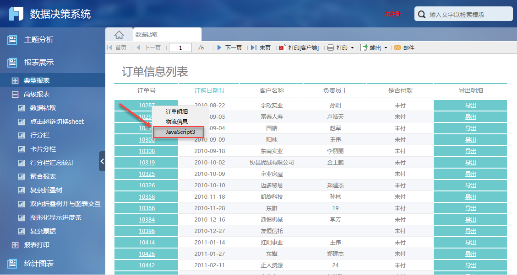Open the 输出 dropdown arrow
Screen dimensions: 517x275
click(386, 48)
